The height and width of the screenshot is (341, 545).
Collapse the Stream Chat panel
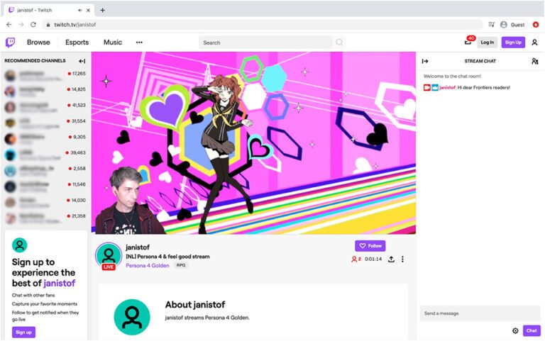(425, 61)
